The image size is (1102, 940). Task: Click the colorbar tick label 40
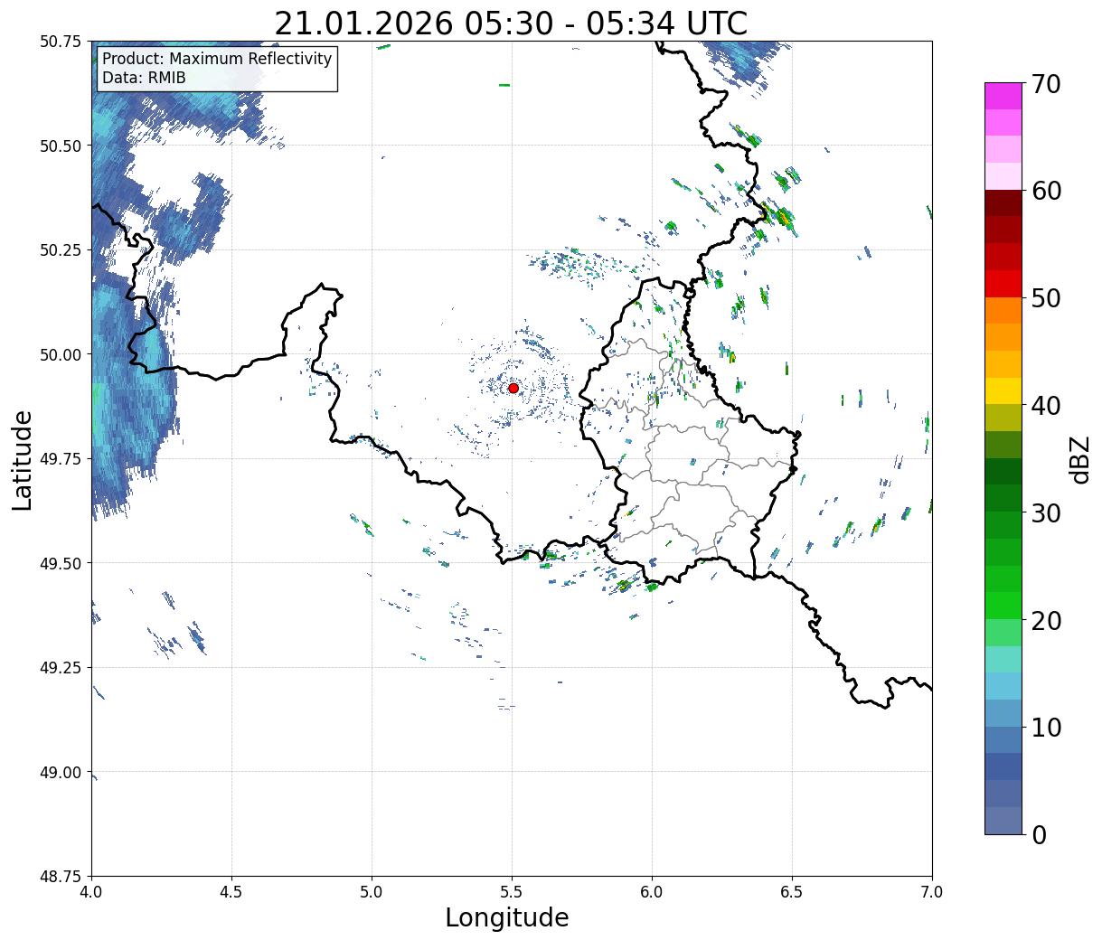[x=1045, y=405]
